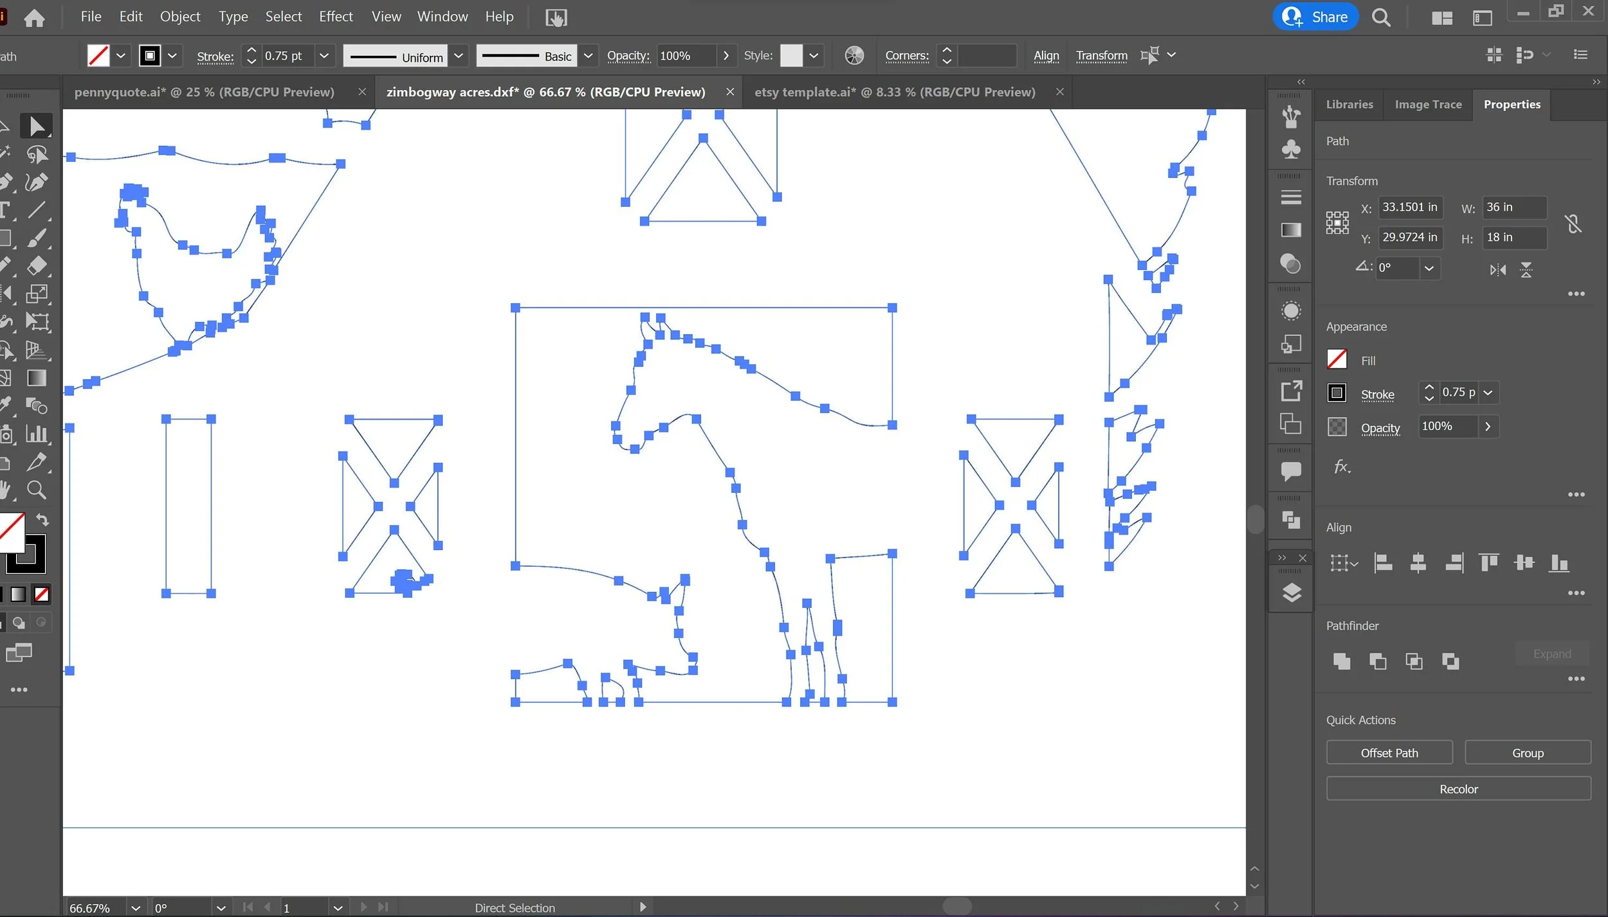The width and height of the screenshot is (1608, 917).
Task: Open the Effect menu
Action: [335, 17]
